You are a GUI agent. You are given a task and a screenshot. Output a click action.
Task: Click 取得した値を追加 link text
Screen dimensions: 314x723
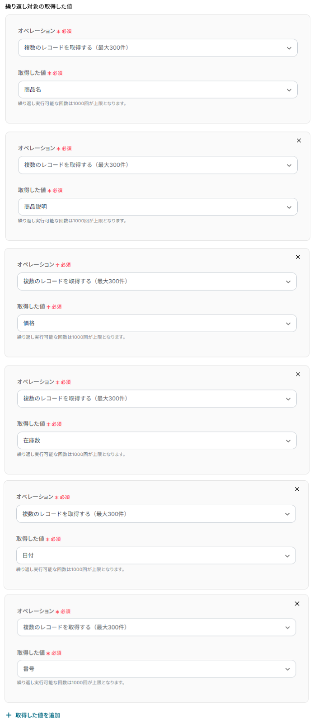(x=38, y=715)
